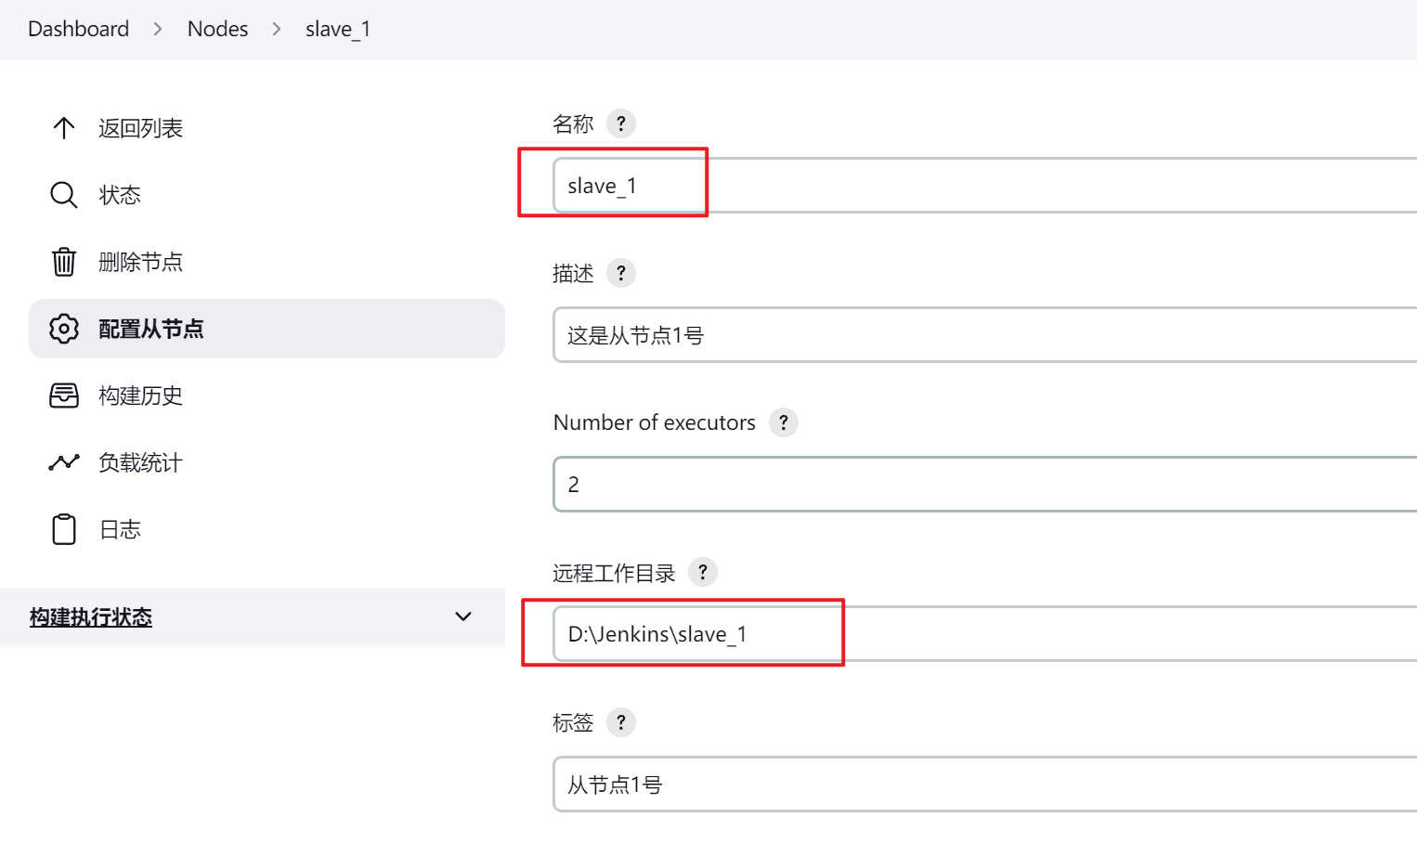
Task: Click the 名称 label text
Action: click(573, 123)
